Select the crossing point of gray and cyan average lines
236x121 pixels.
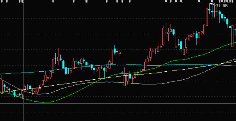(220, 65)
